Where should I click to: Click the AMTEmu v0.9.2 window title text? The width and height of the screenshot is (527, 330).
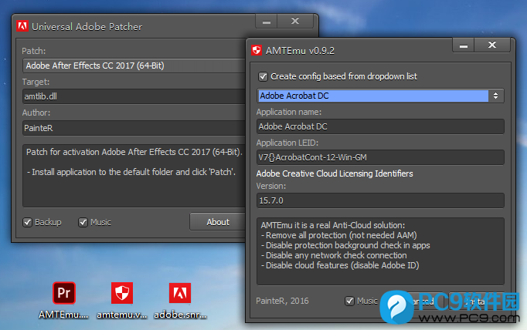point(300,51)
